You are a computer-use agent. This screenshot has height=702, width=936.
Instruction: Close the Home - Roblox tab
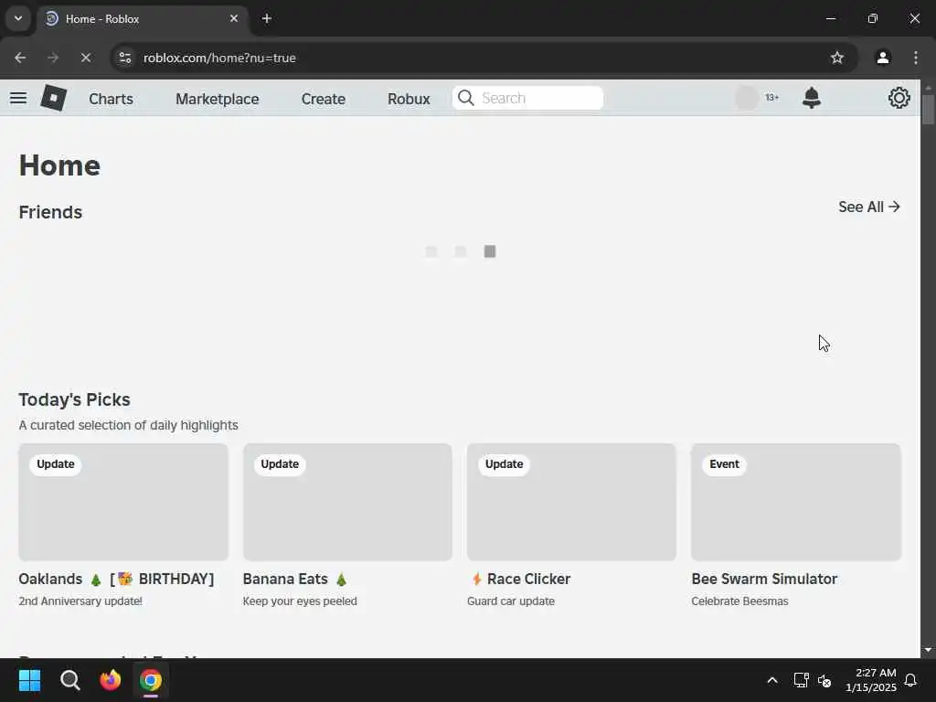[x=234, y=18]
